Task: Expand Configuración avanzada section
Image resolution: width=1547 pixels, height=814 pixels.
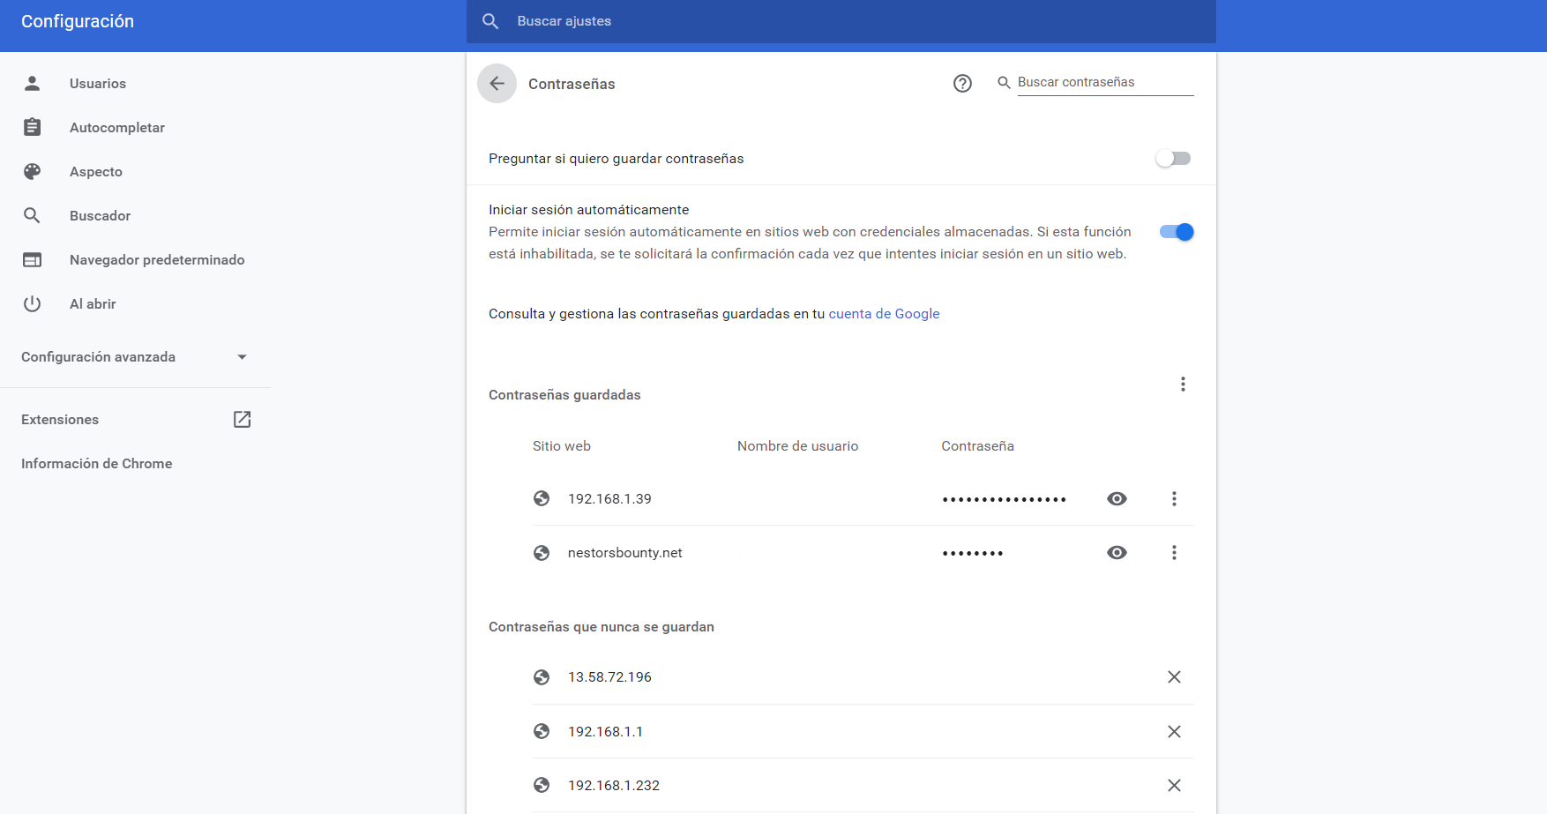Action: click(x=135, y=357)
